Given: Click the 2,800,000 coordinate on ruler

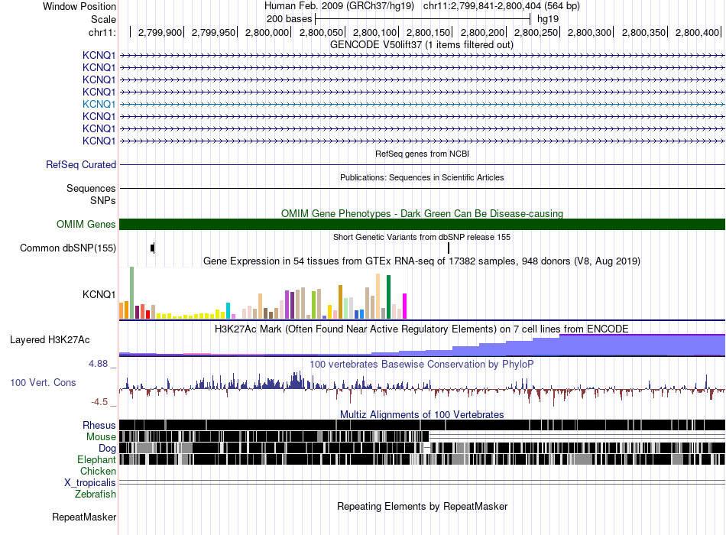Looking at the screenshot, I should [x=267, y=32].
